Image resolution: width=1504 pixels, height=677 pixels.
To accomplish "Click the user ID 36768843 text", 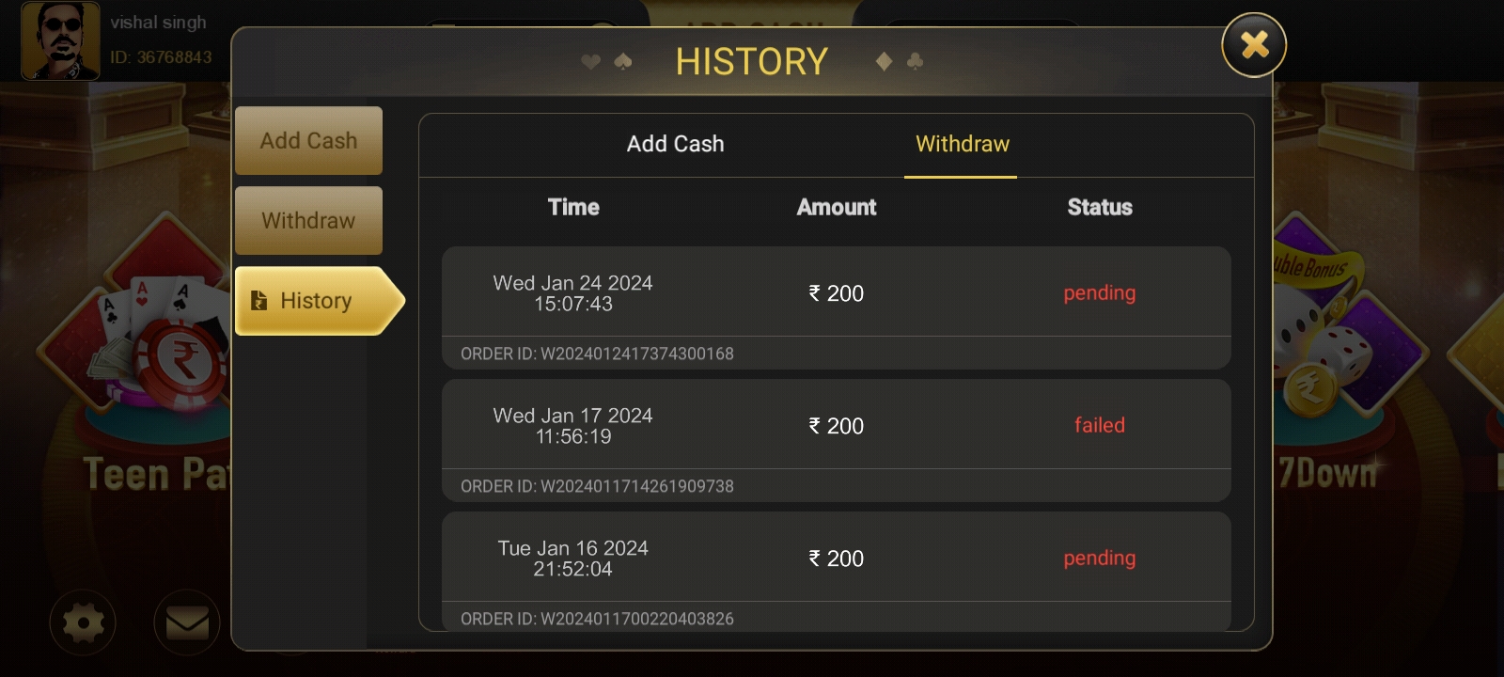I will click(x=161, y=57).
